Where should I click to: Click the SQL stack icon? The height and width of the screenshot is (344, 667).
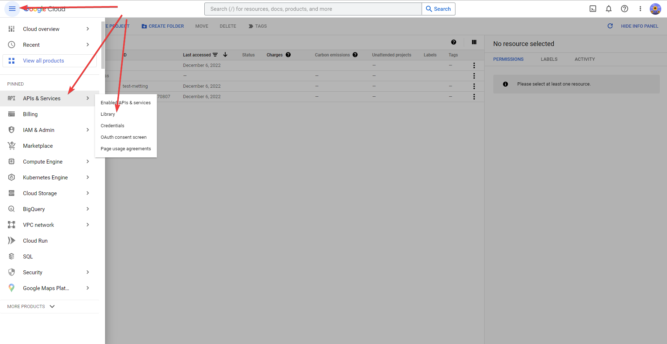point(12,256)
